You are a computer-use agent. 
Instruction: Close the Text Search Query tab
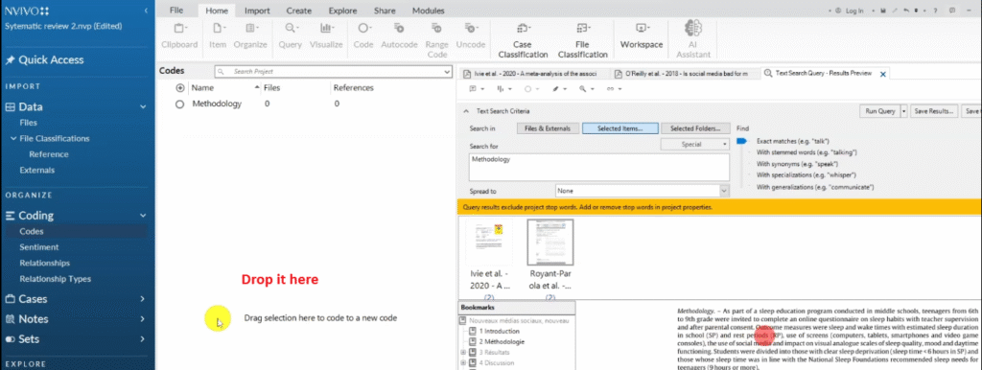click(883, 74)
